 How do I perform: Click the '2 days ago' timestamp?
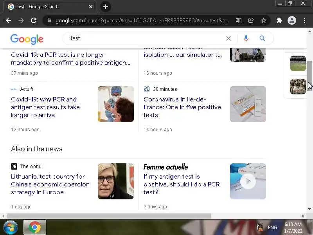tap(155, 207)
